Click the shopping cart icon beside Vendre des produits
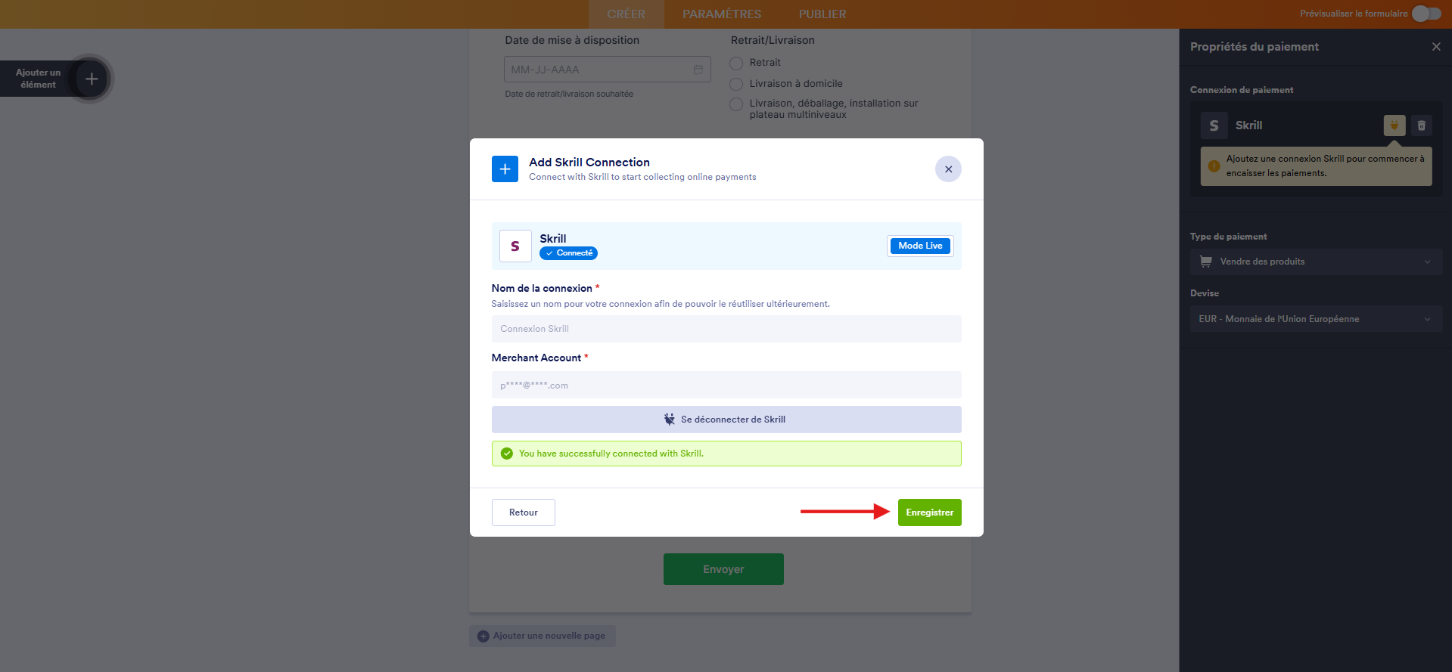 (1206, 262)
